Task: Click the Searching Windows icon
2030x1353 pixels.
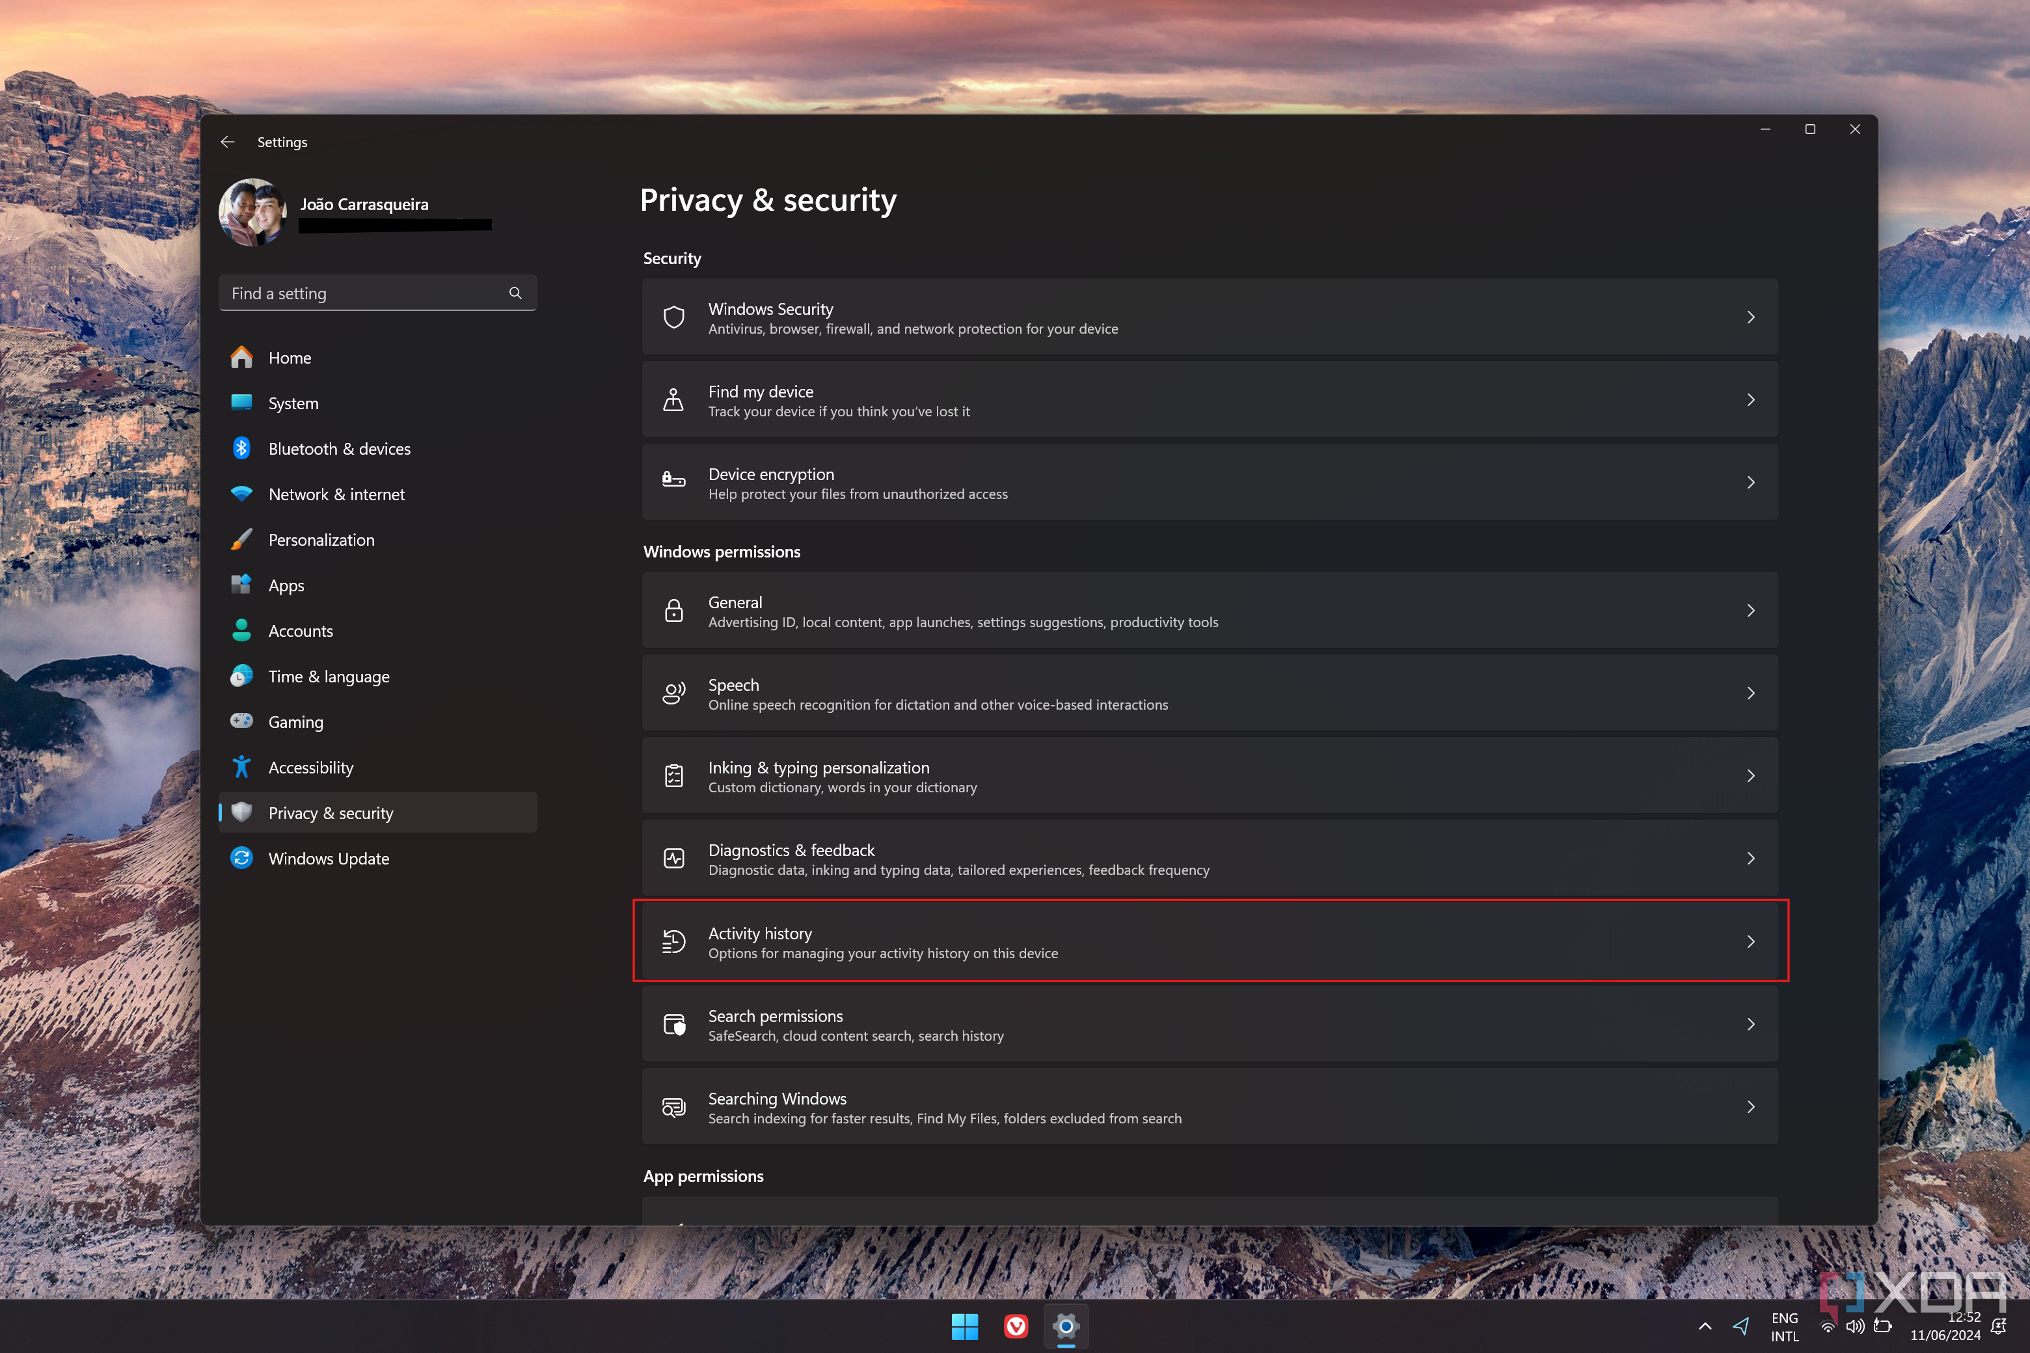Action: [x=674, y=1106]
